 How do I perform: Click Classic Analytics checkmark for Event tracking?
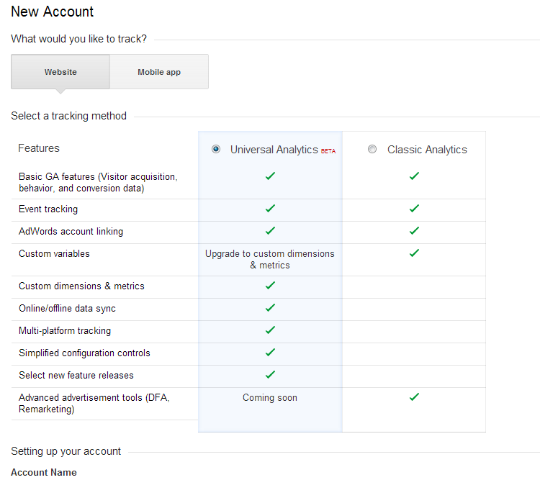[414, 208]
